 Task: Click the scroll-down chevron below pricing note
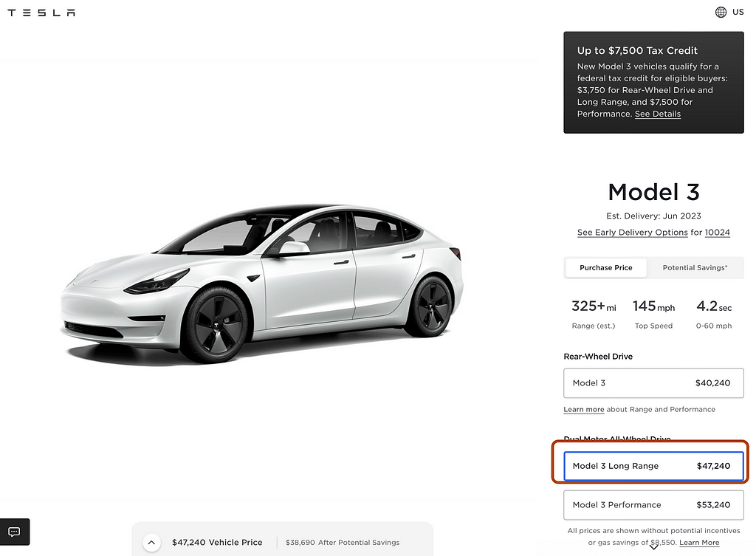tap(653, 547)
